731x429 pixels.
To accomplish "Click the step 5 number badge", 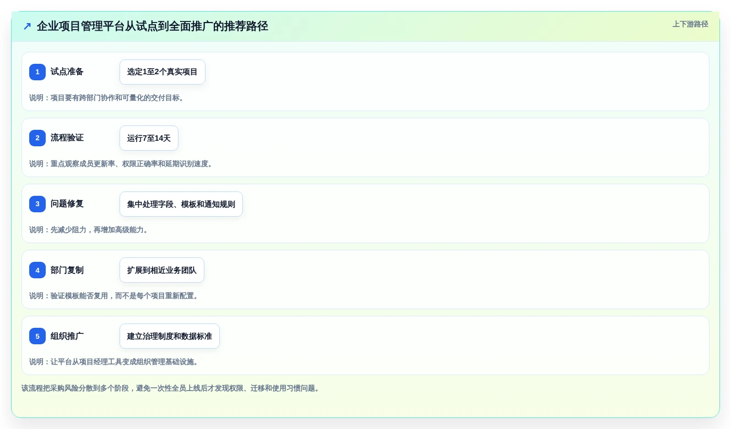I will (37, 336).
